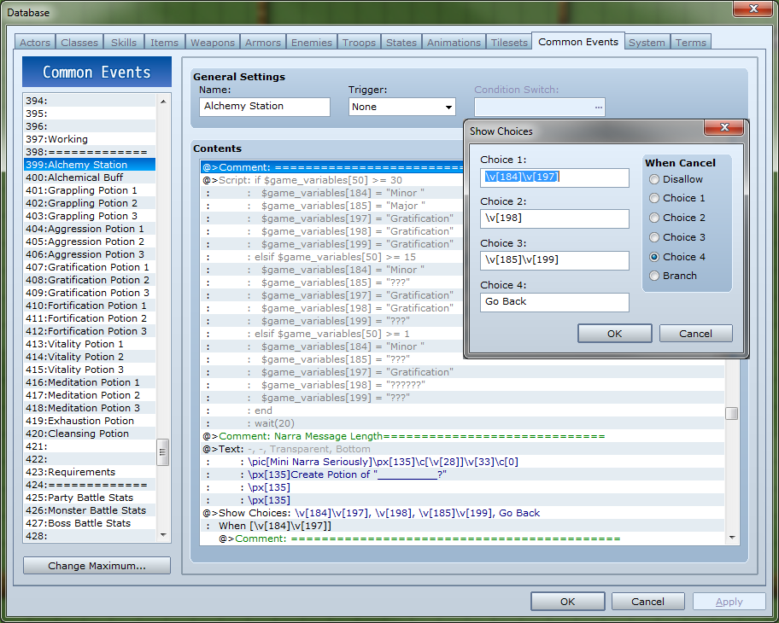Select event 410:Fortification Potion 1
This screenshot has width=779, height=623.
click(x=90, y=306)
